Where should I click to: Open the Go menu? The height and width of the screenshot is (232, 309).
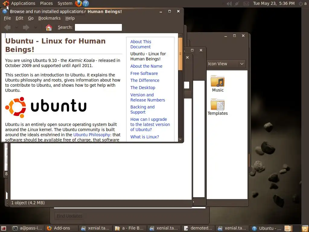30,18
